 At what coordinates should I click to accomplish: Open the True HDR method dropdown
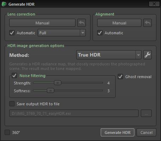point(109,55)
